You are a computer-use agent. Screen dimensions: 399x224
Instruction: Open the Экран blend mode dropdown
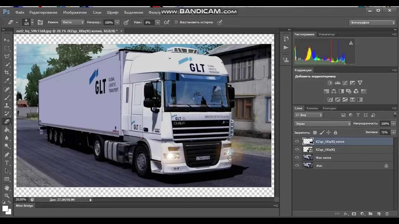coord(322,124)
